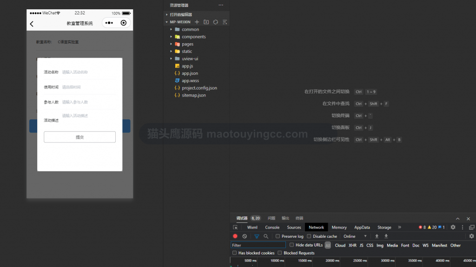
Task: Click the 参与人数 input field
Action: coord(89,102)
